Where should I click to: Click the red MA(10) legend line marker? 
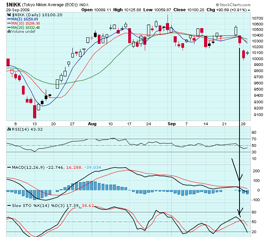tap(9, 24)
